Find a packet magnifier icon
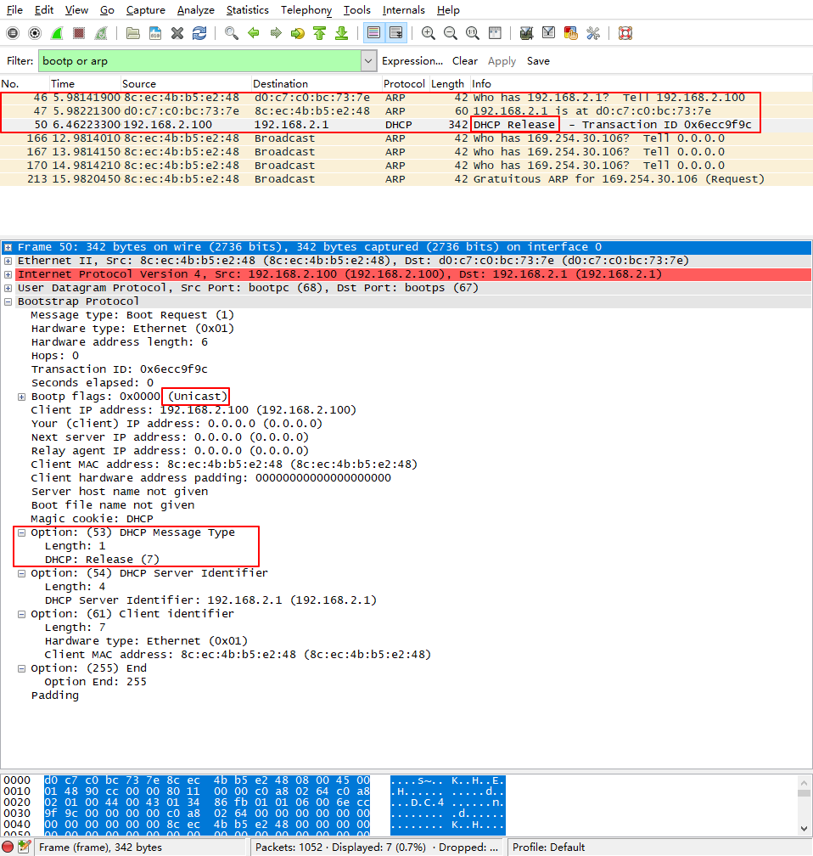The height and width of the screenshot is (856, 813). 232,33
